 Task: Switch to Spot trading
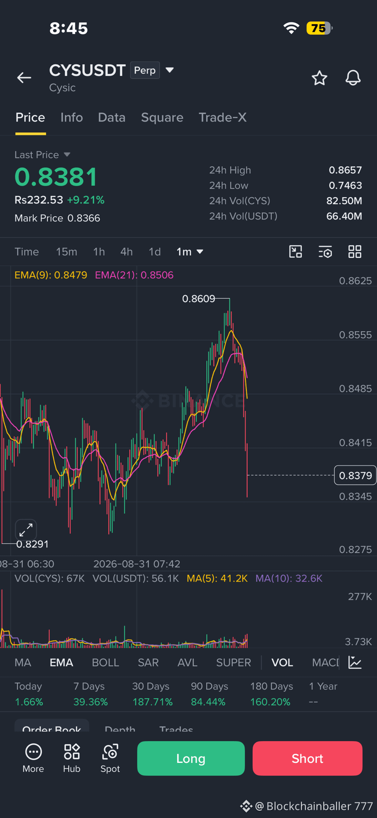tap(110, 758)
